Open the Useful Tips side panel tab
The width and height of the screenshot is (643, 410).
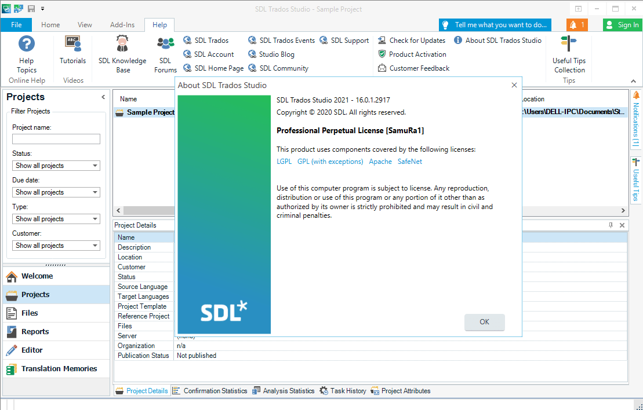pyautogui.click(x=635, y=180)
